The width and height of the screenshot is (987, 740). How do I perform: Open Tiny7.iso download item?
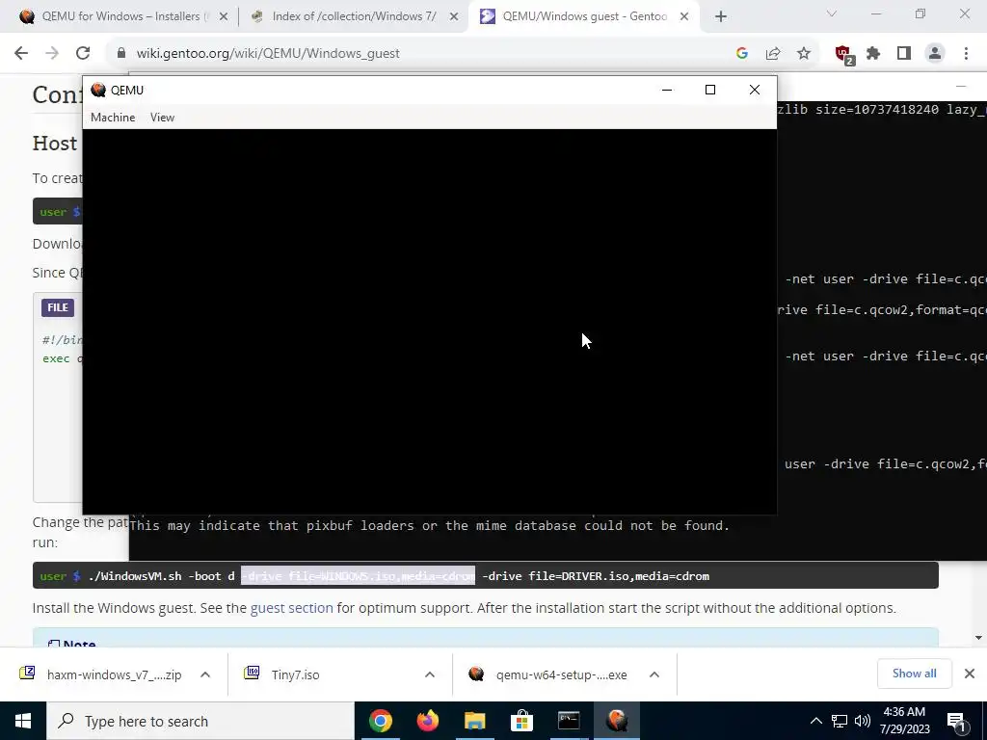pos(295,674)
